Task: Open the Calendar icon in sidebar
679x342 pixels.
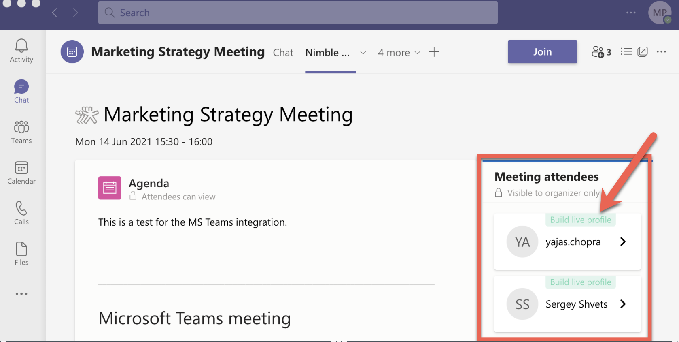Action: pyautogui.click(x=21, y=168)
